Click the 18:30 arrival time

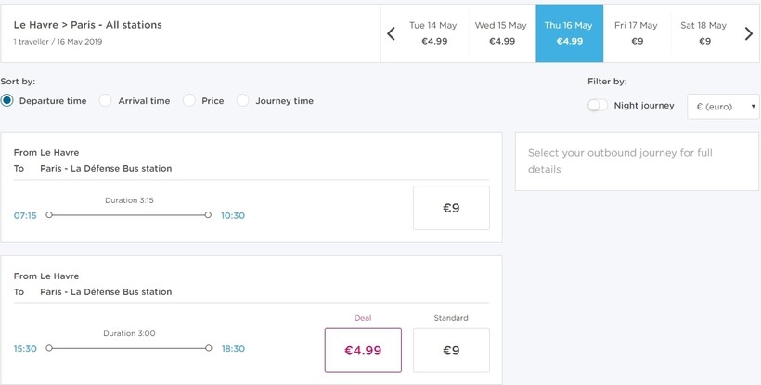(234, 349)
